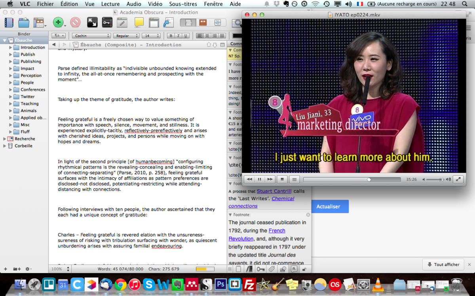Pause the video in VLC

pos(260,179)
